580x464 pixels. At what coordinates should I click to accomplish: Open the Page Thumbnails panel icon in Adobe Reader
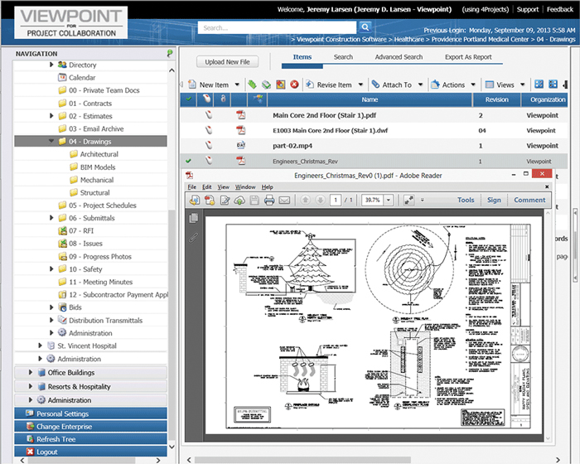point(193,218)
